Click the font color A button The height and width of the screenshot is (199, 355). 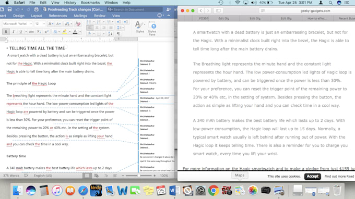(x=75, y=32)
